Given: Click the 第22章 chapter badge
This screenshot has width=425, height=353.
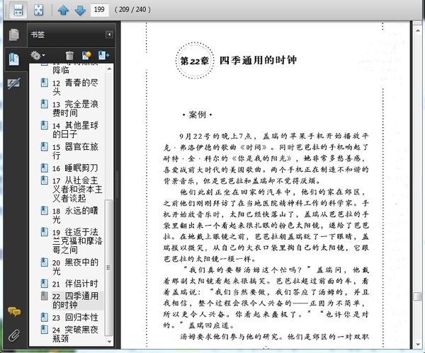Looking at the screenshot, I should point(195,61).
